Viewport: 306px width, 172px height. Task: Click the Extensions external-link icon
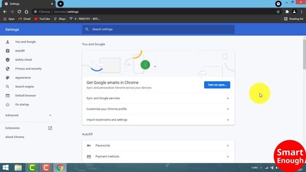(x=50, y=128)
